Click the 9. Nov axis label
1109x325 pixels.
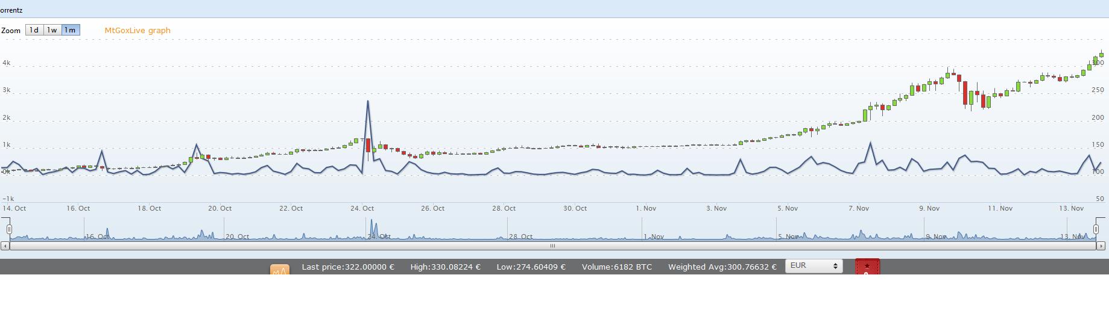tap(929, 208)
